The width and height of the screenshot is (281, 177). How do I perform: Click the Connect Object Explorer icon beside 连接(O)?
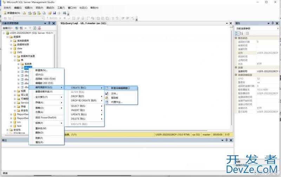[17, 28]
